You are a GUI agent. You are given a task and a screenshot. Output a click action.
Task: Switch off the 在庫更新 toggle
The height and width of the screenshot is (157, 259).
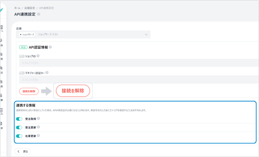[19, 136]
